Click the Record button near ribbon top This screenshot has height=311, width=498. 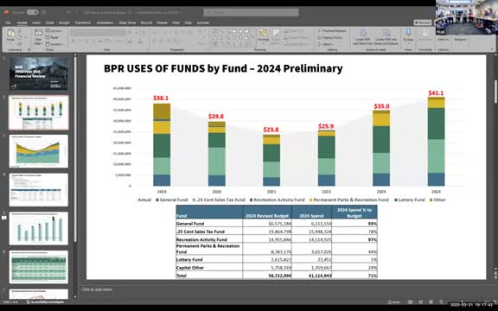tap(423, 22)
